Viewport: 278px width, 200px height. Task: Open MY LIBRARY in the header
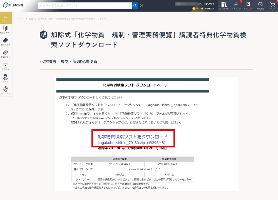coord(224,6)
